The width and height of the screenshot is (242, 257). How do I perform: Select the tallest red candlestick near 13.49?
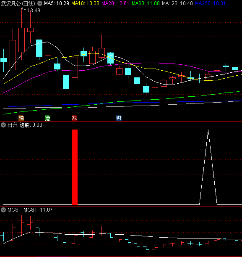[21, 40]
